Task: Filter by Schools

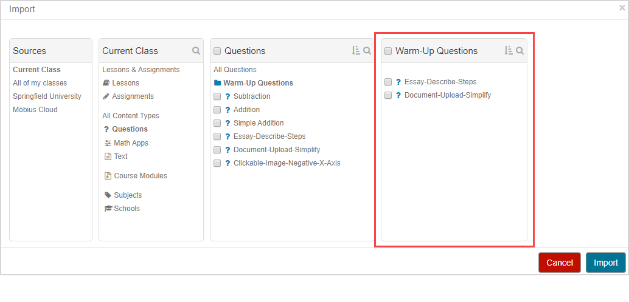Action: pos(127,209)
